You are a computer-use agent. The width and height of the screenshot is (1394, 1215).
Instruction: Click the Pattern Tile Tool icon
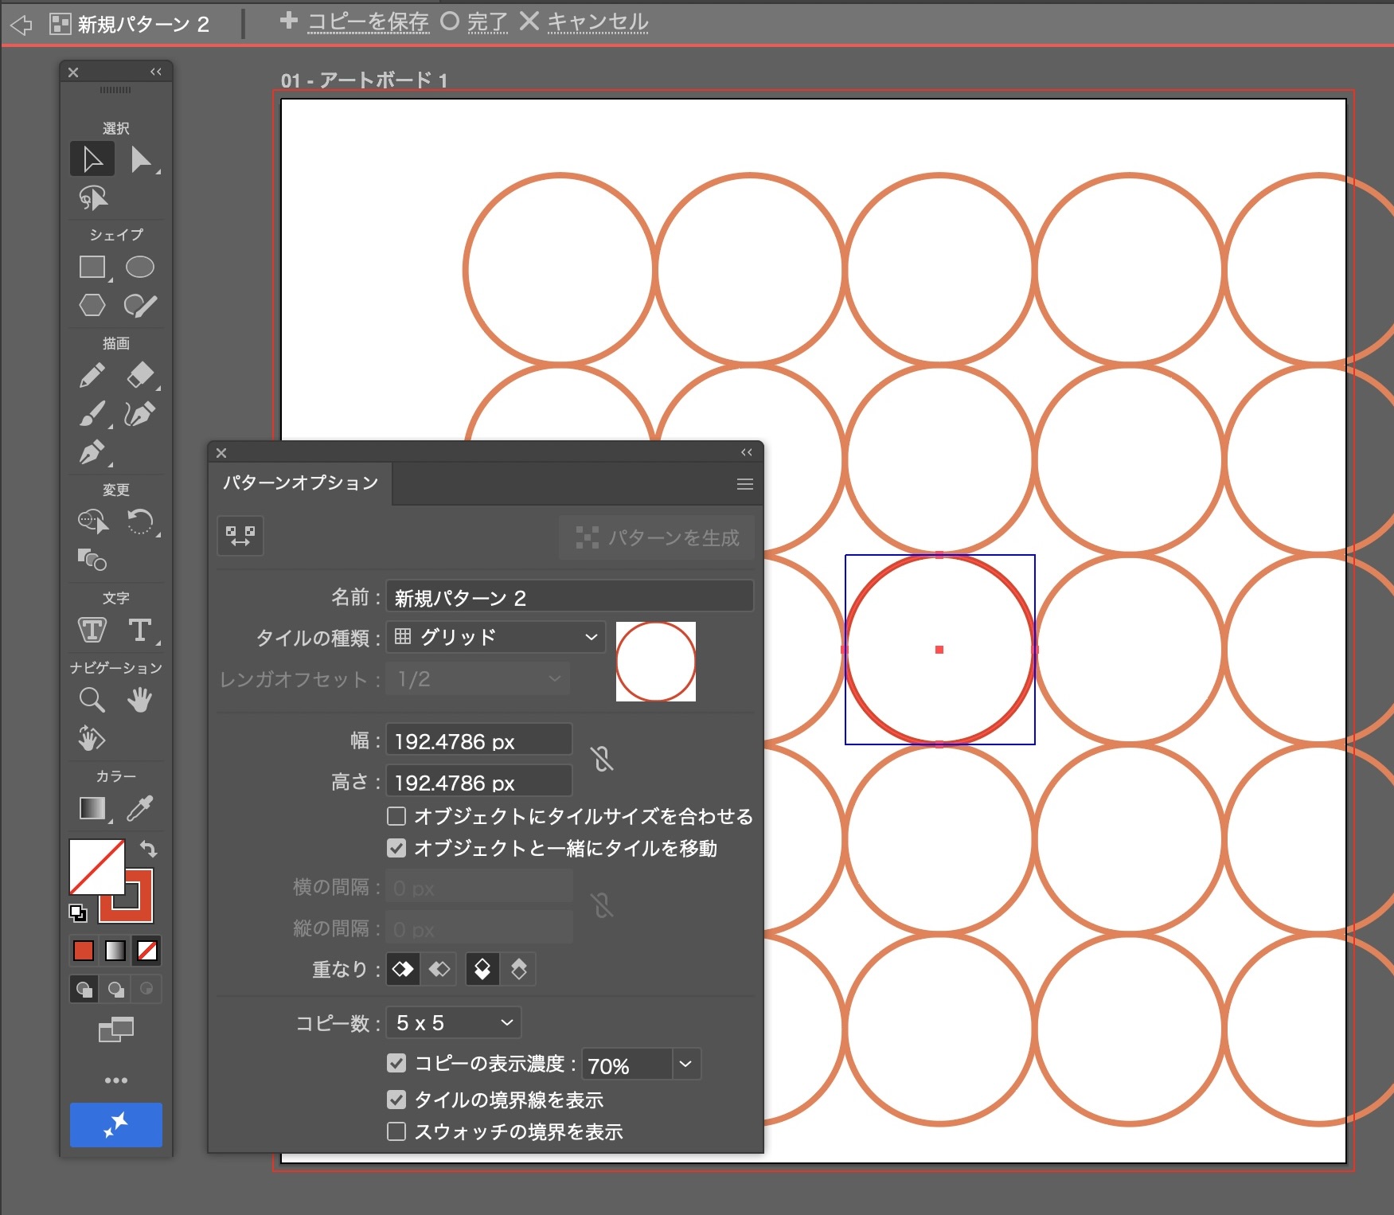click(x=240, y=536)
